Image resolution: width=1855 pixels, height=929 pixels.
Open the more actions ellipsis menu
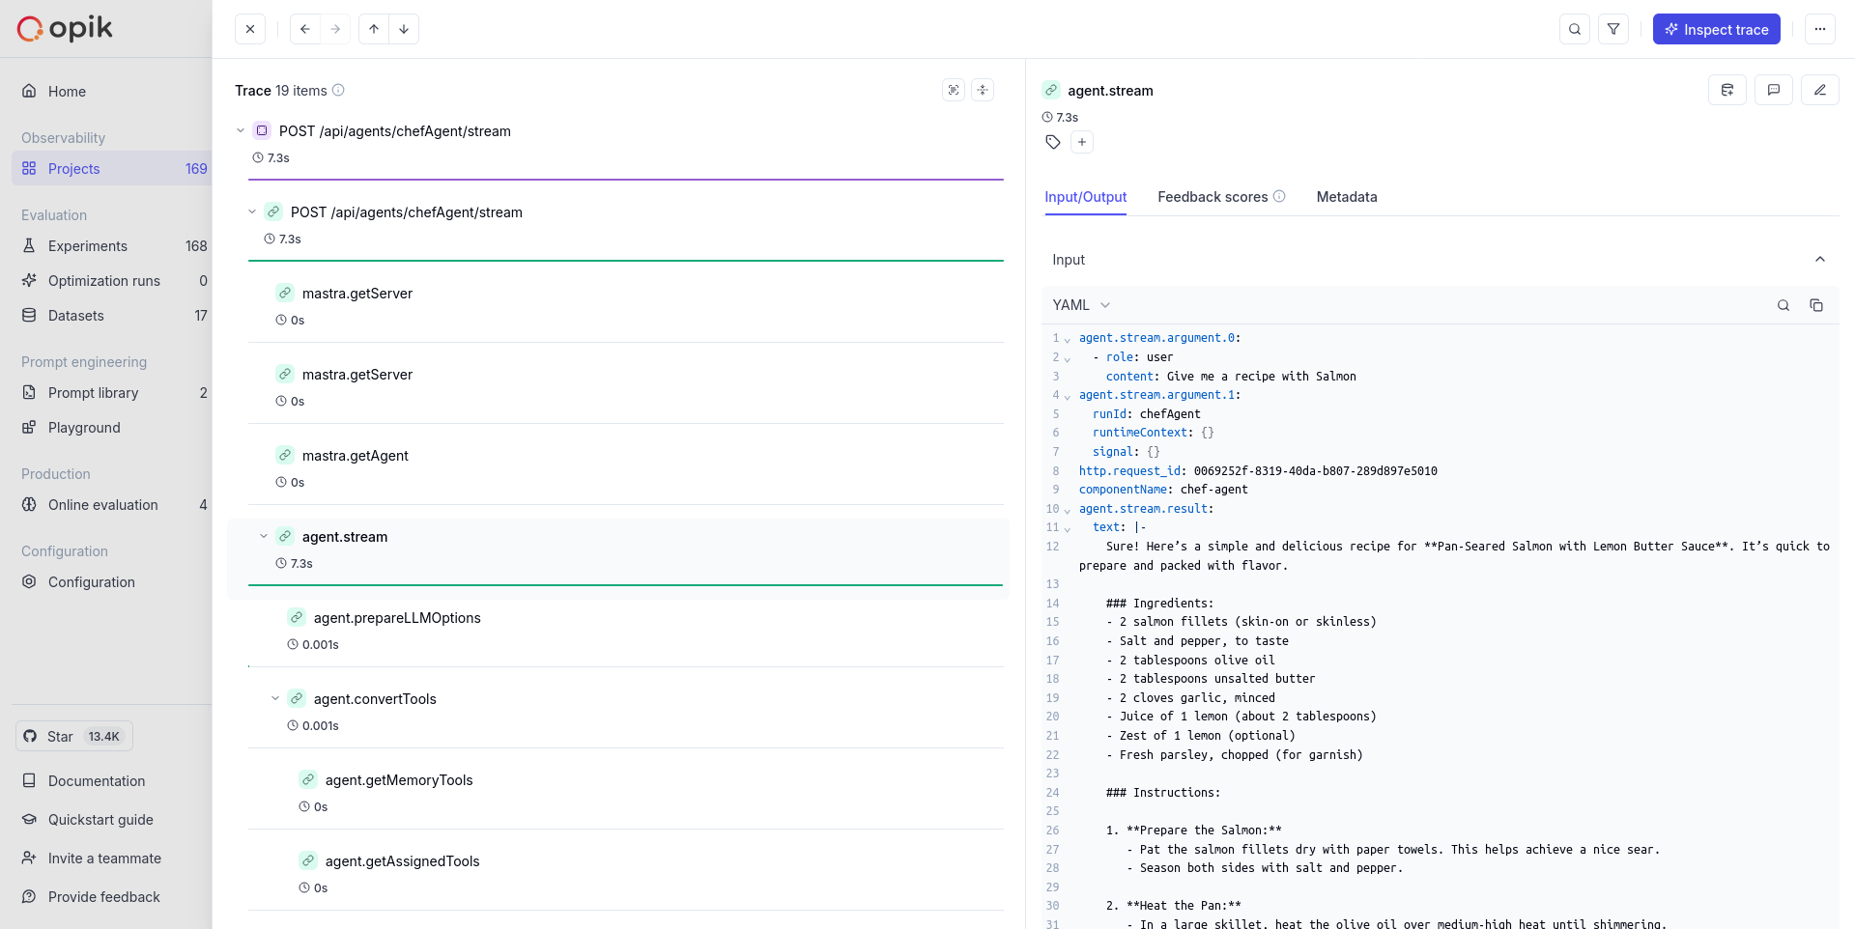pyautogui.click(x=1820, y=29)
